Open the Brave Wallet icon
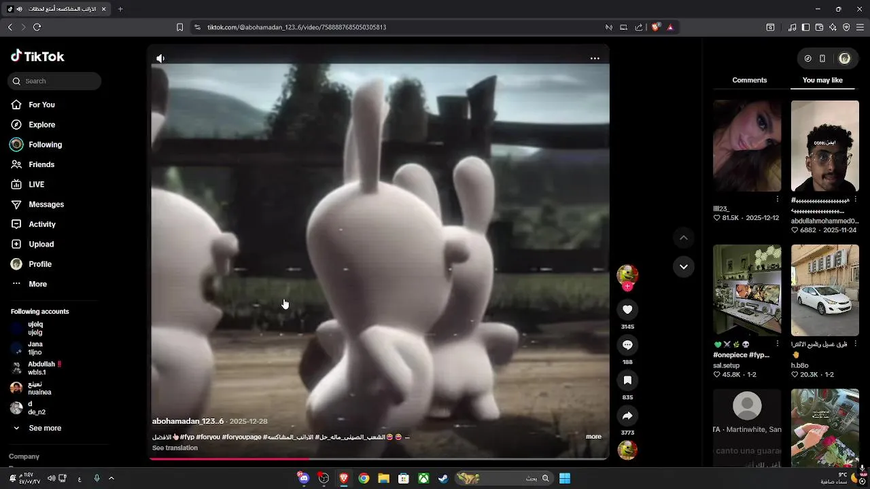 point(819,27)
